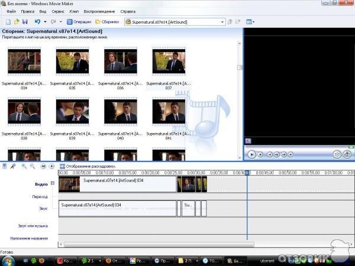
Task: Jump forward to the end of the preview
Action: pos(291,154)
